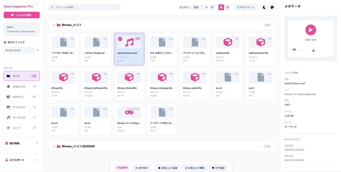The width and height of the screenshot is (341, 172).
Task: Toggle dark mode moon icon
Action: 264,7
